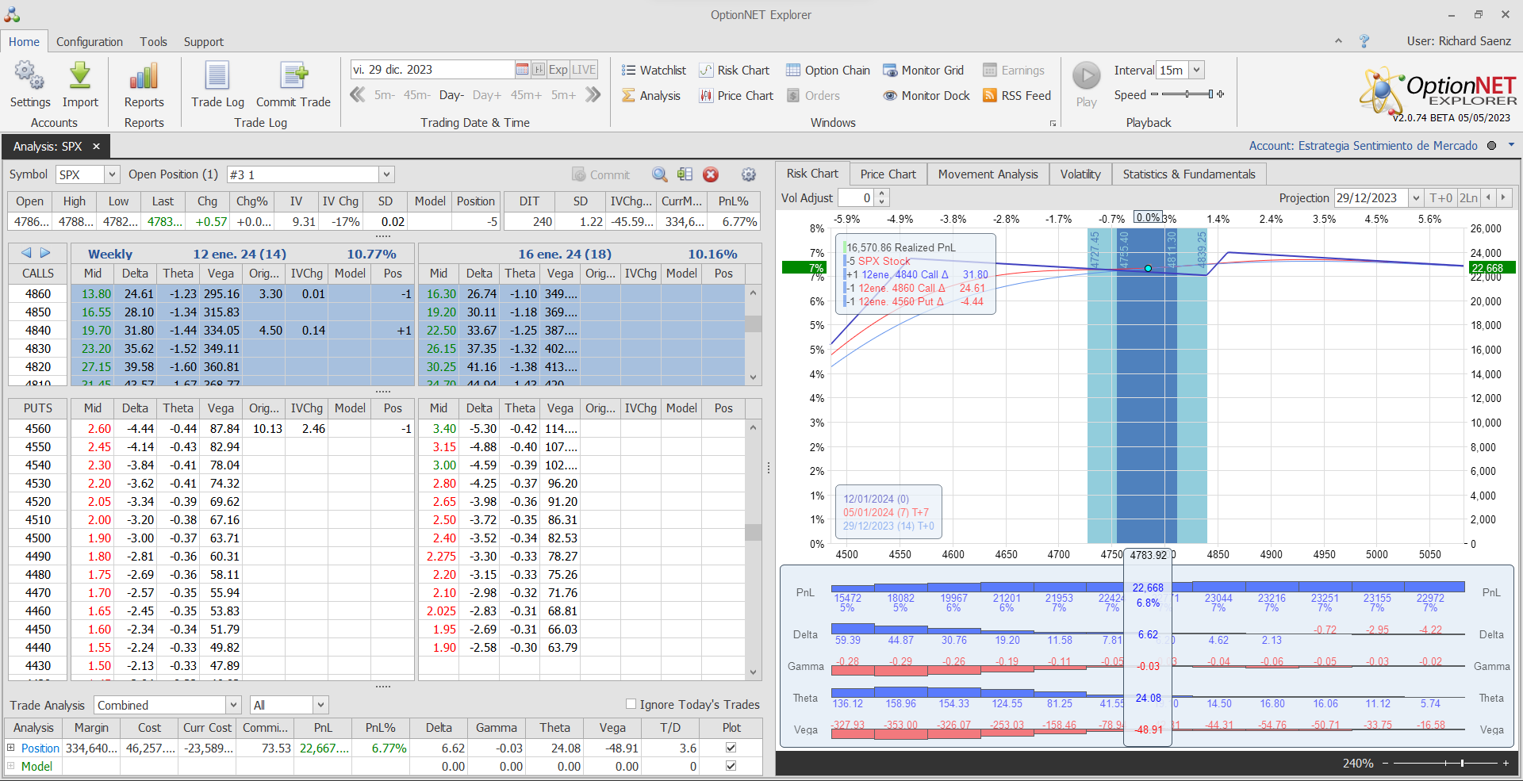
Task: Open the Option Chain window
Action: pyautogui.click(x=827, y=70)
